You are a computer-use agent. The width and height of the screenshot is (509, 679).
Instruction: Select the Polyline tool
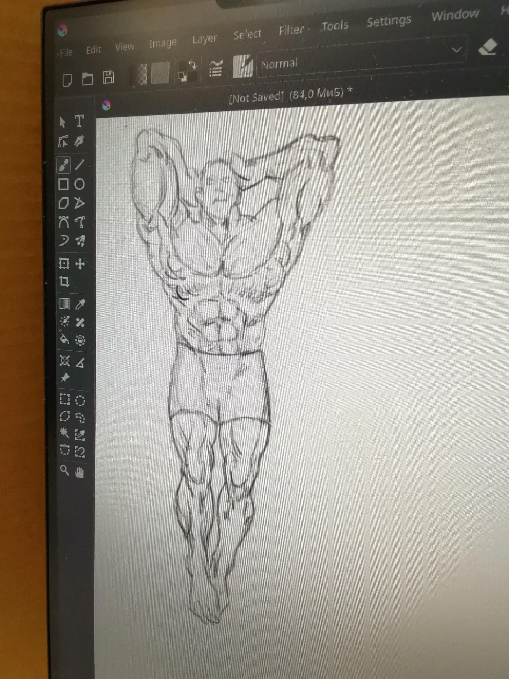(x=79, y=203)
